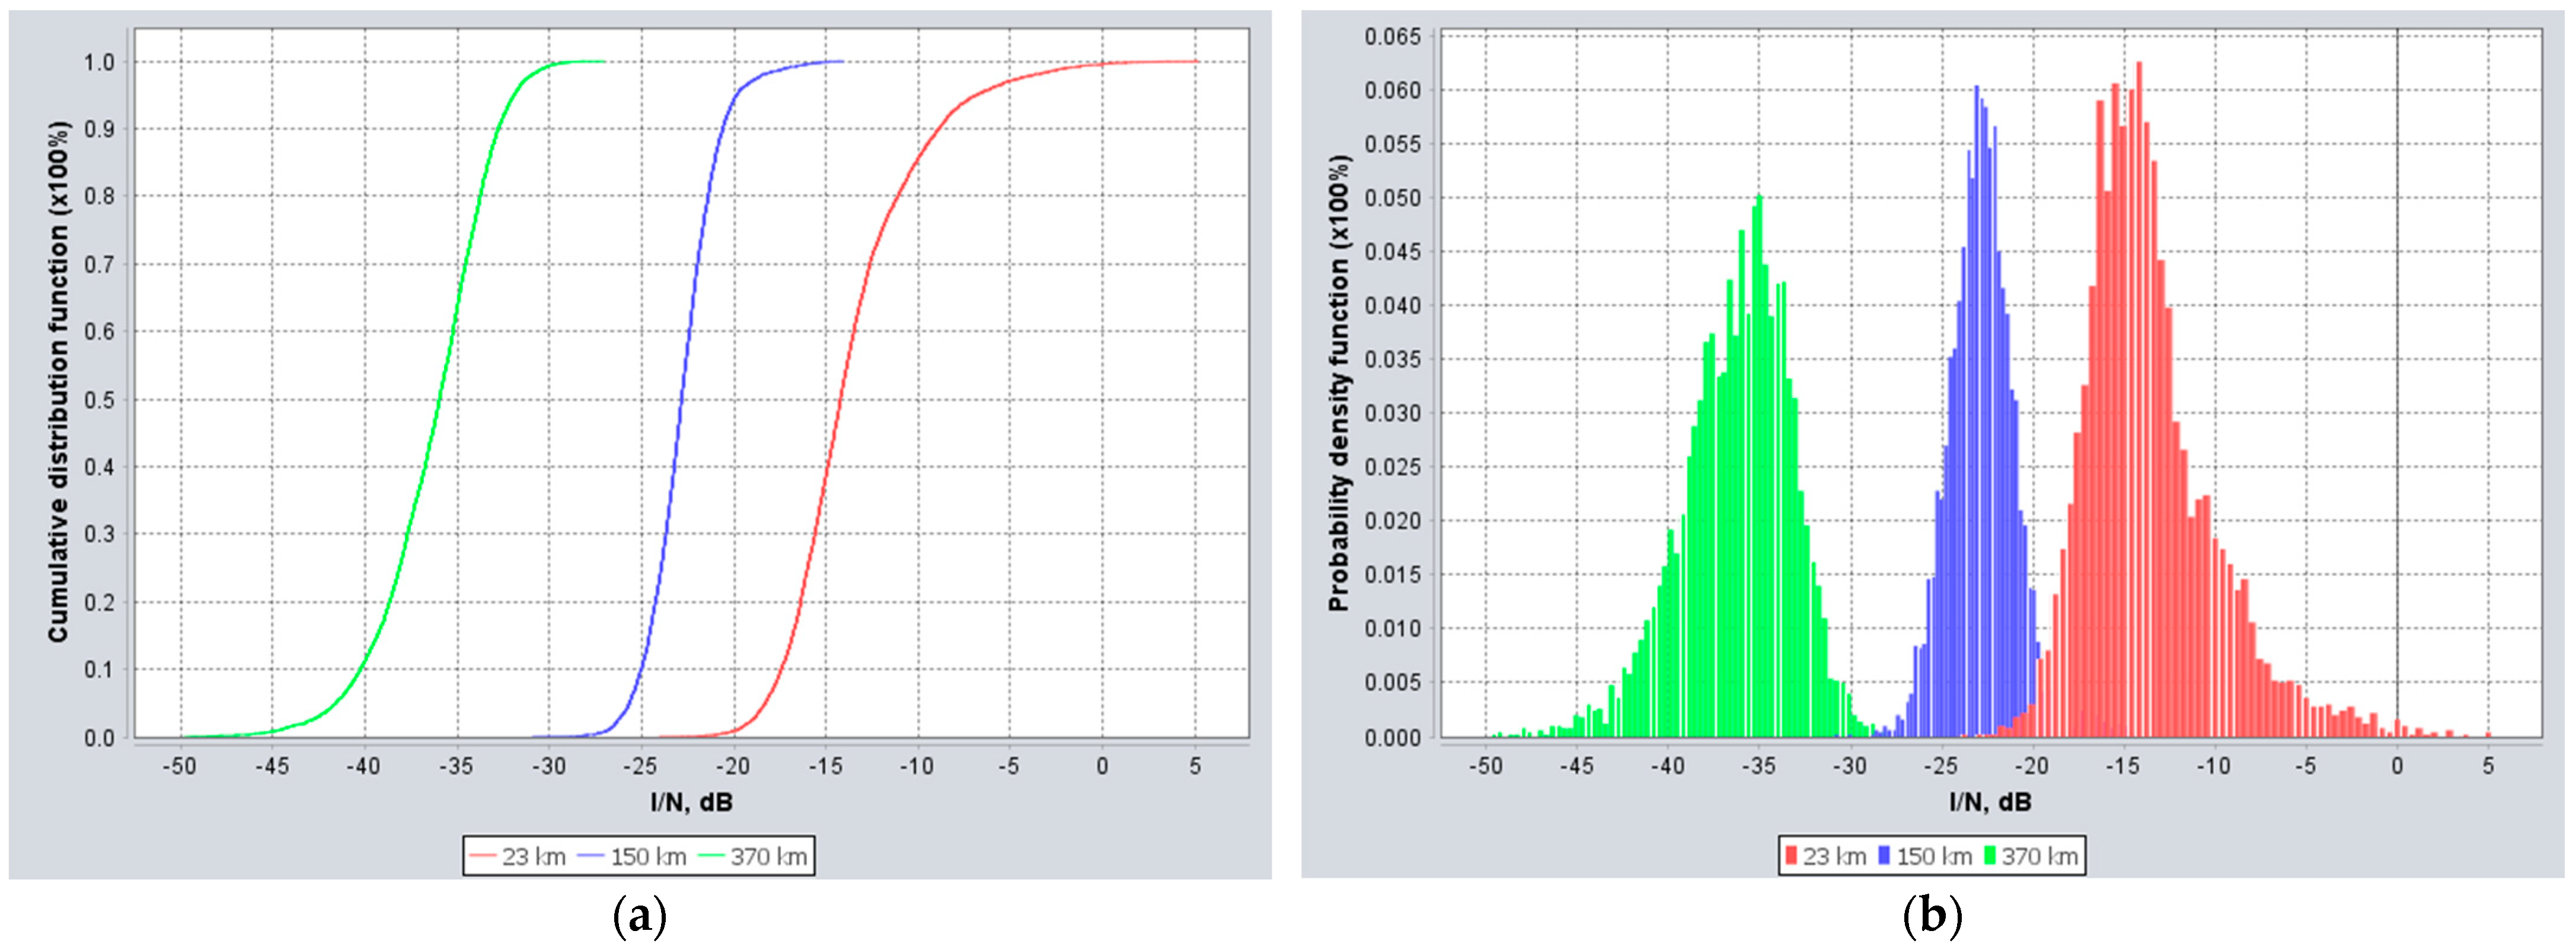The height and width of the screenshot is (950, 2576).
Task: Click the green 370 km swatch in histogram legend
Action: 1990,857
